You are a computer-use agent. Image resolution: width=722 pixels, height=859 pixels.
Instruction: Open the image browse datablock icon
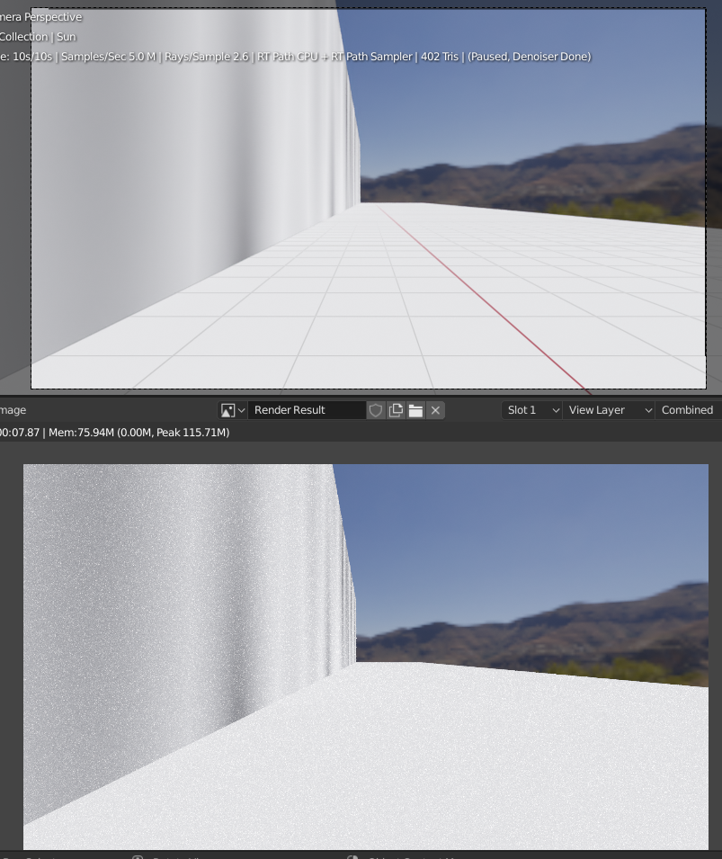233,410
